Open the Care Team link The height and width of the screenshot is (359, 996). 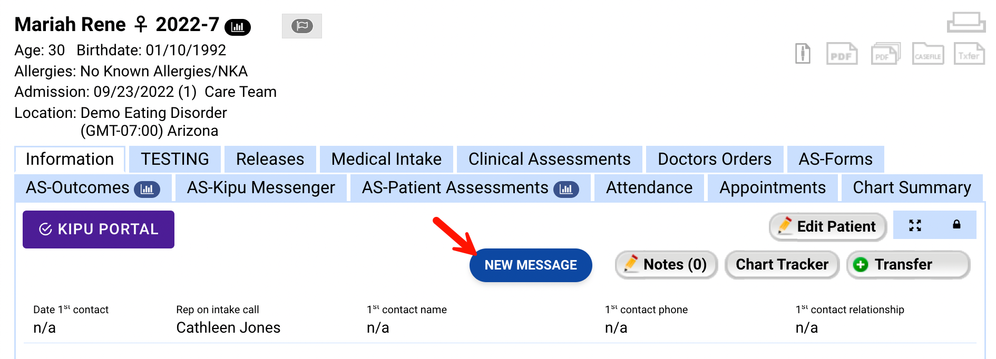coord(240,92)
